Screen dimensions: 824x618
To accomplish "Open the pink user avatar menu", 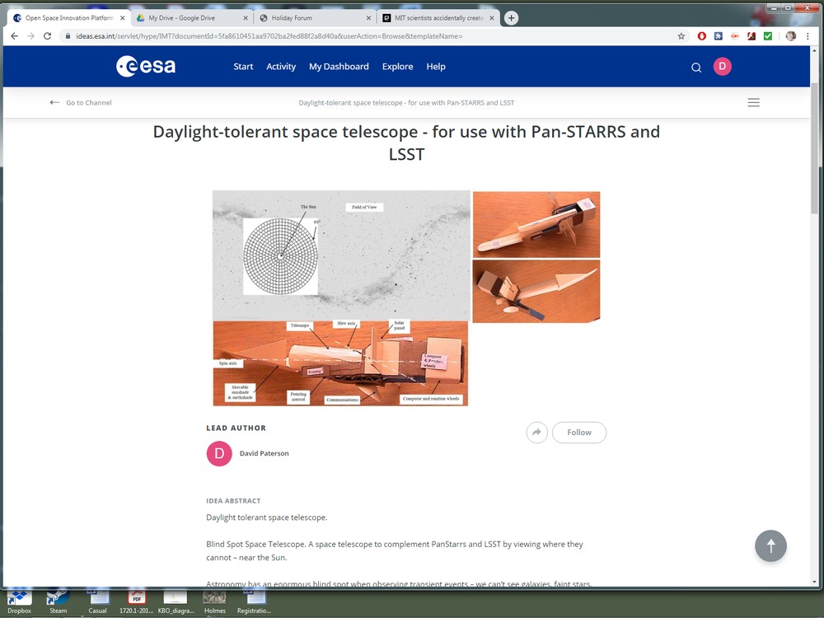I will click(722, 67).
